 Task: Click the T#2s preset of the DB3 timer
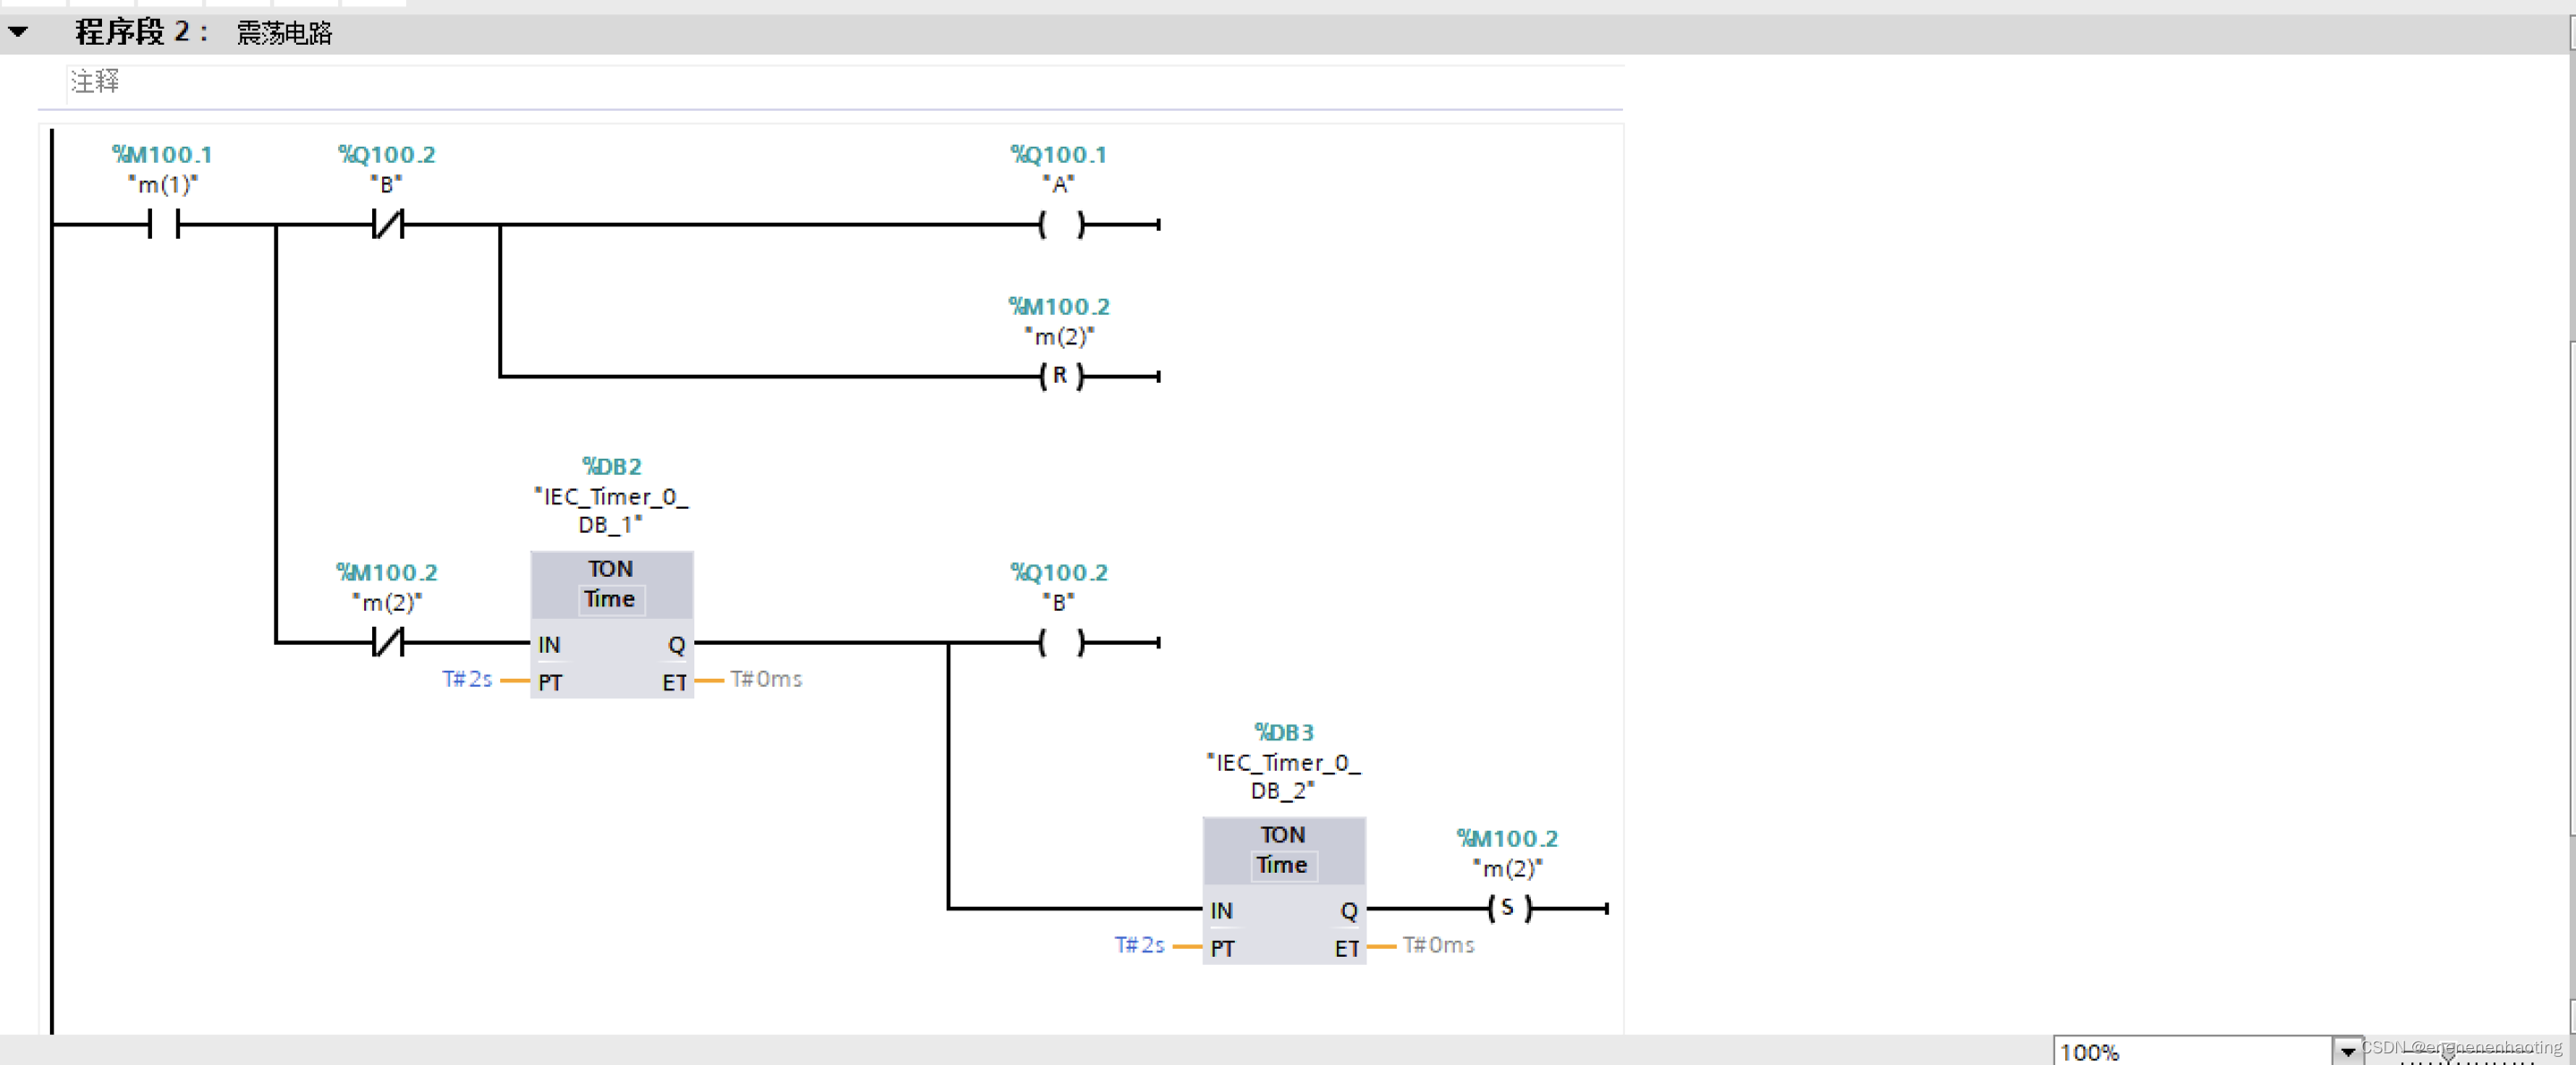point(1139,945)
